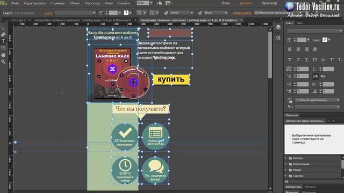Toggle subscript style in Text panel
This screenshot has width=344, height=193.
coord(340,60)
